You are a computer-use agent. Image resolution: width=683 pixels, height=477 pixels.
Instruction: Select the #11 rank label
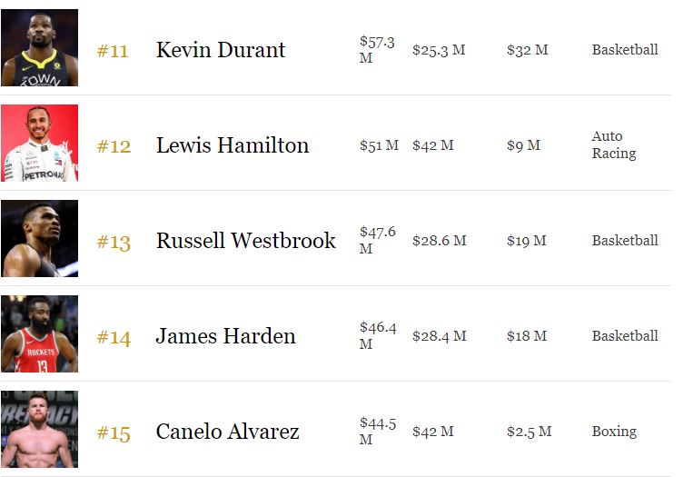(113, 51)
